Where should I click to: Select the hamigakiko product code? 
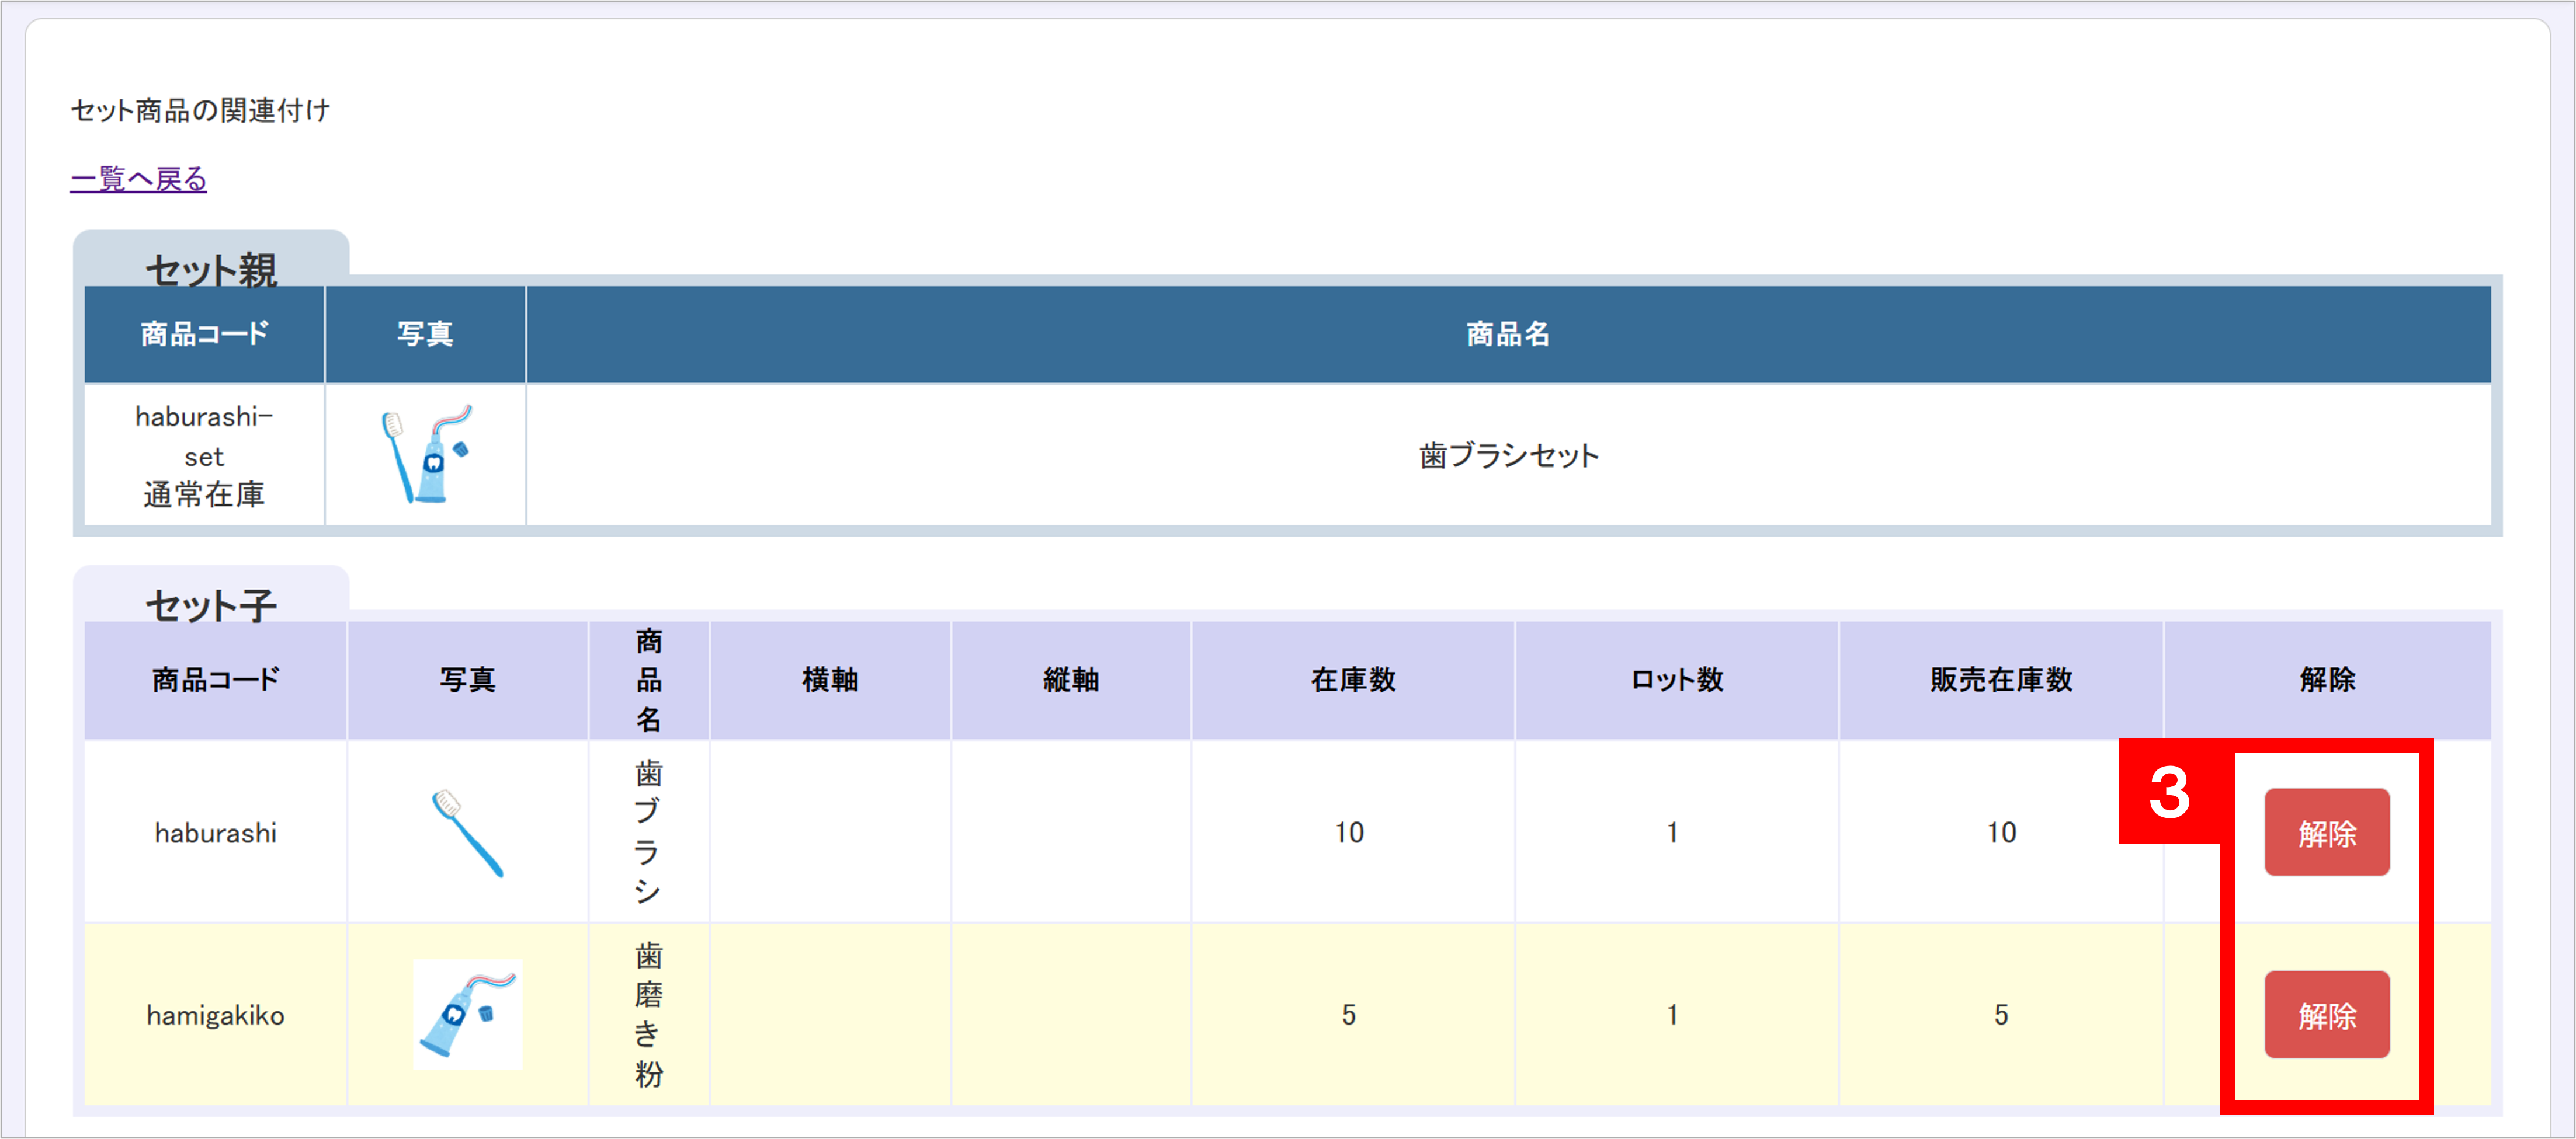tap(215, 1015)
